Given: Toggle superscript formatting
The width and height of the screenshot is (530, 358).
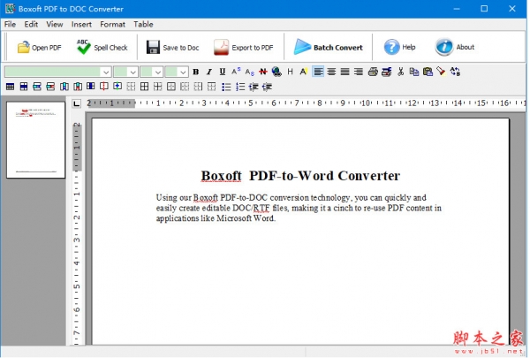Looking at the screenshot, I should 236,72.
